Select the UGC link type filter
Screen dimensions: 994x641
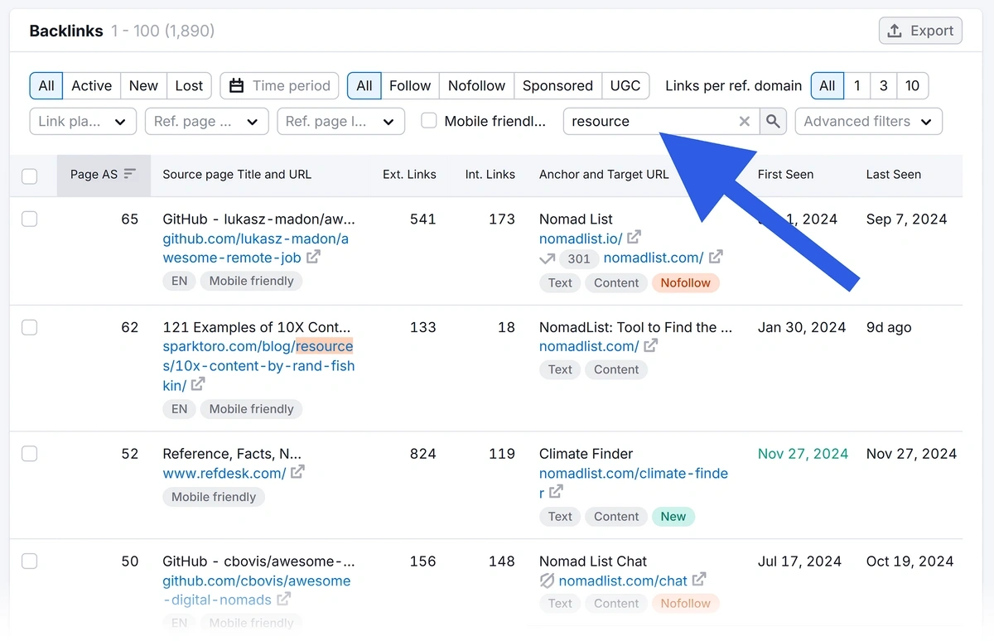[x=625, y=85]
